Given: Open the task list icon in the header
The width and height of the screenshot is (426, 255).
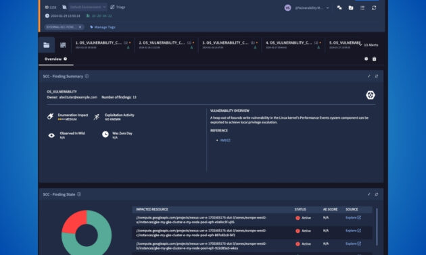Looking at the screenshot, I should pos(362,8).
